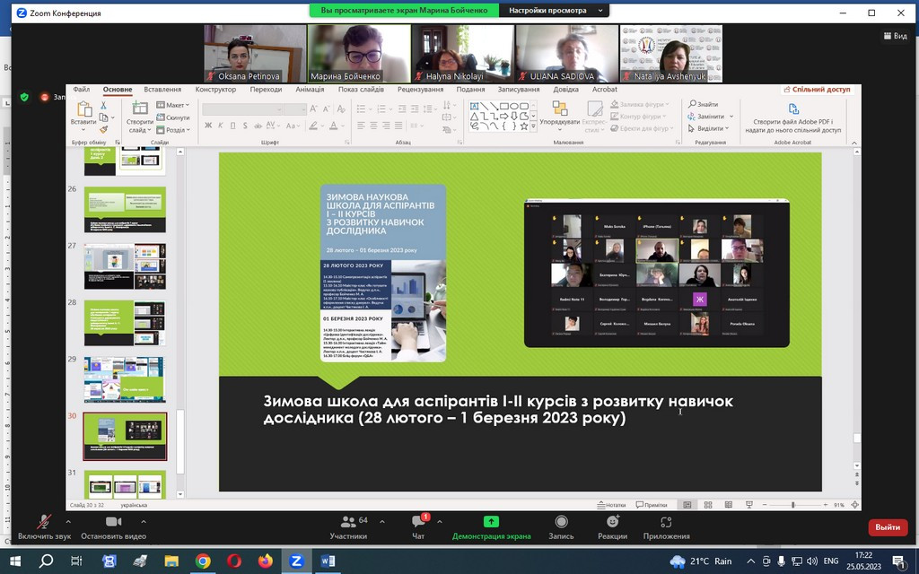The image size is (919, 574).
Task: Open the Reactions menu in Zoom
Action: 612,526
